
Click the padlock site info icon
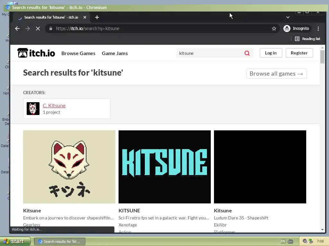coord(50,29)
